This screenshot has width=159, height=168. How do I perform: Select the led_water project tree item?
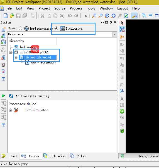(25, 47)
